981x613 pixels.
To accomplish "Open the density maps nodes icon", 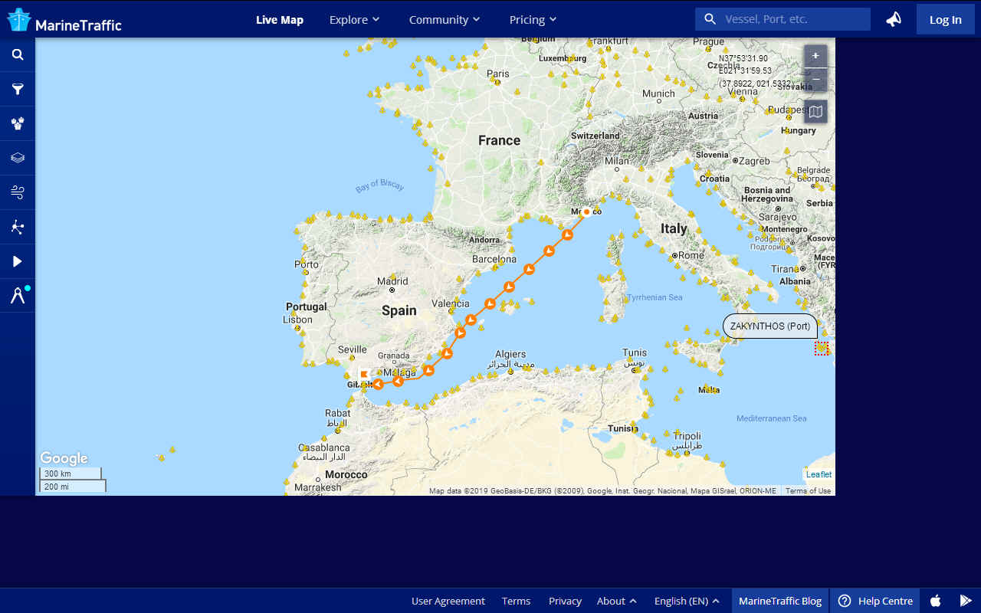I will 18,227.
